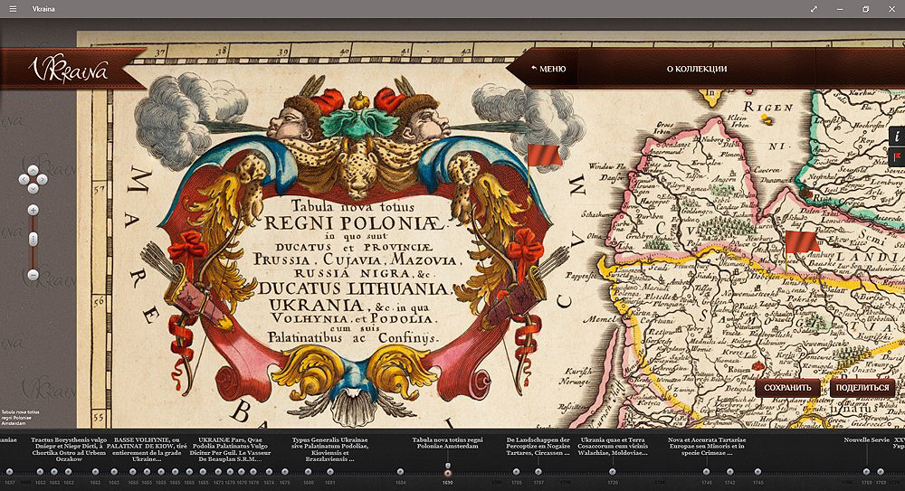Image resolution: width=905 pixels, height=491 pixels.
Task: Select the 1740 timeline marker
Action: 707,472
